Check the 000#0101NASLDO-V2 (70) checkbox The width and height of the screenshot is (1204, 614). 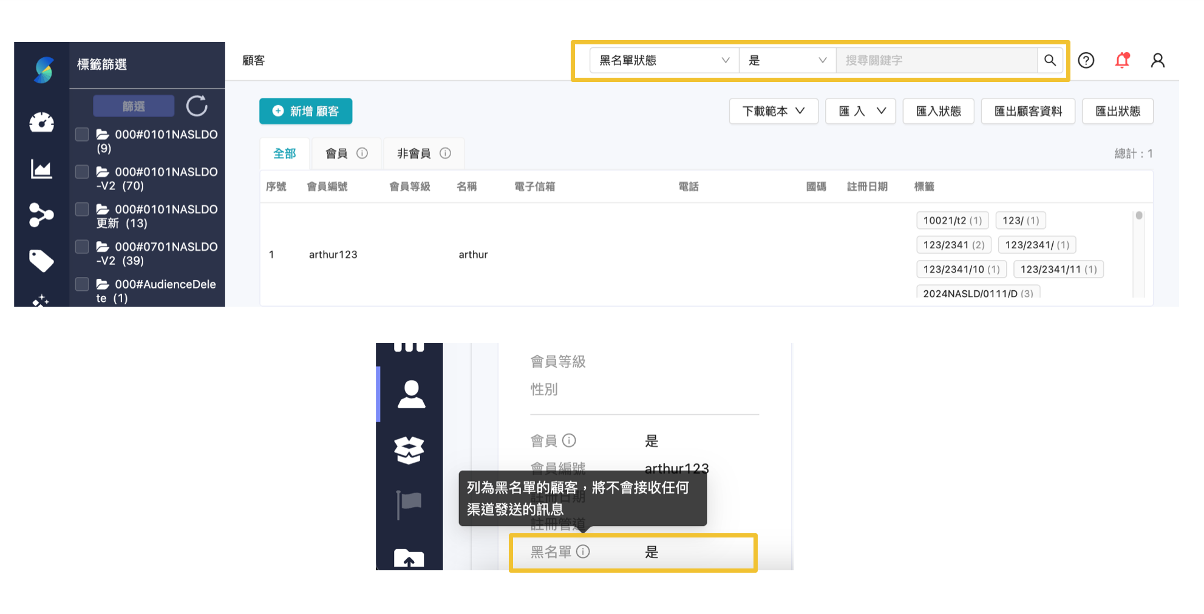(82, 171)
